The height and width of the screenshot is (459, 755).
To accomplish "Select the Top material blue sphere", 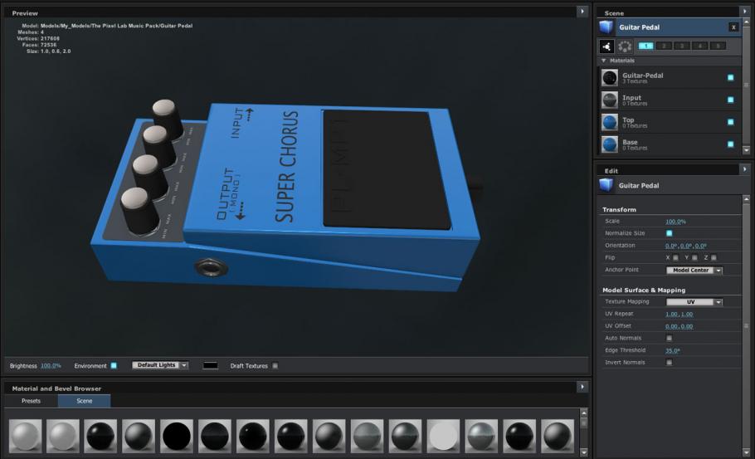I will pyautogui.click(x=610, y=122).
